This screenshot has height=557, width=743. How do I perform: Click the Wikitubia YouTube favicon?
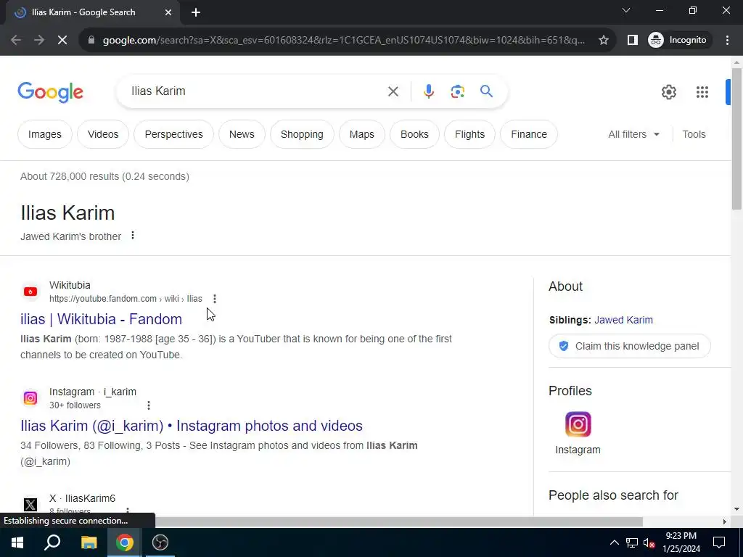tap(30, 292)
